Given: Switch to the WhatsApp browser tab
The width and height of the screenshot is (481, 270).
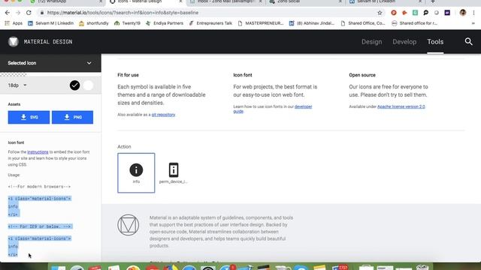Looking at the screenshot, I should (x=65, y=1).
